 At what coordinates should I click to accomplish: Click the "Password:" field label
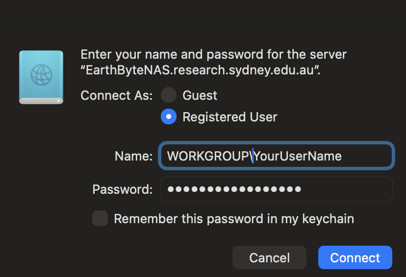pyautogui.click(x=123, y=189)
